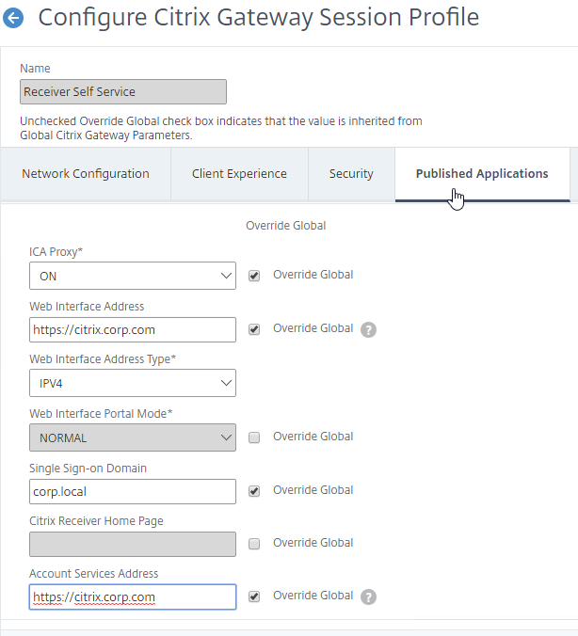Open the Web Interface Portal Mode dropdown

tap(133, 437)
